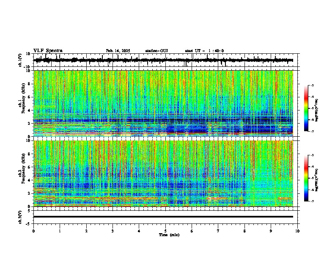Screen dimensions: 335x259
Task: Click the "station=OUI" header text
Action: (x=157, y=51)
